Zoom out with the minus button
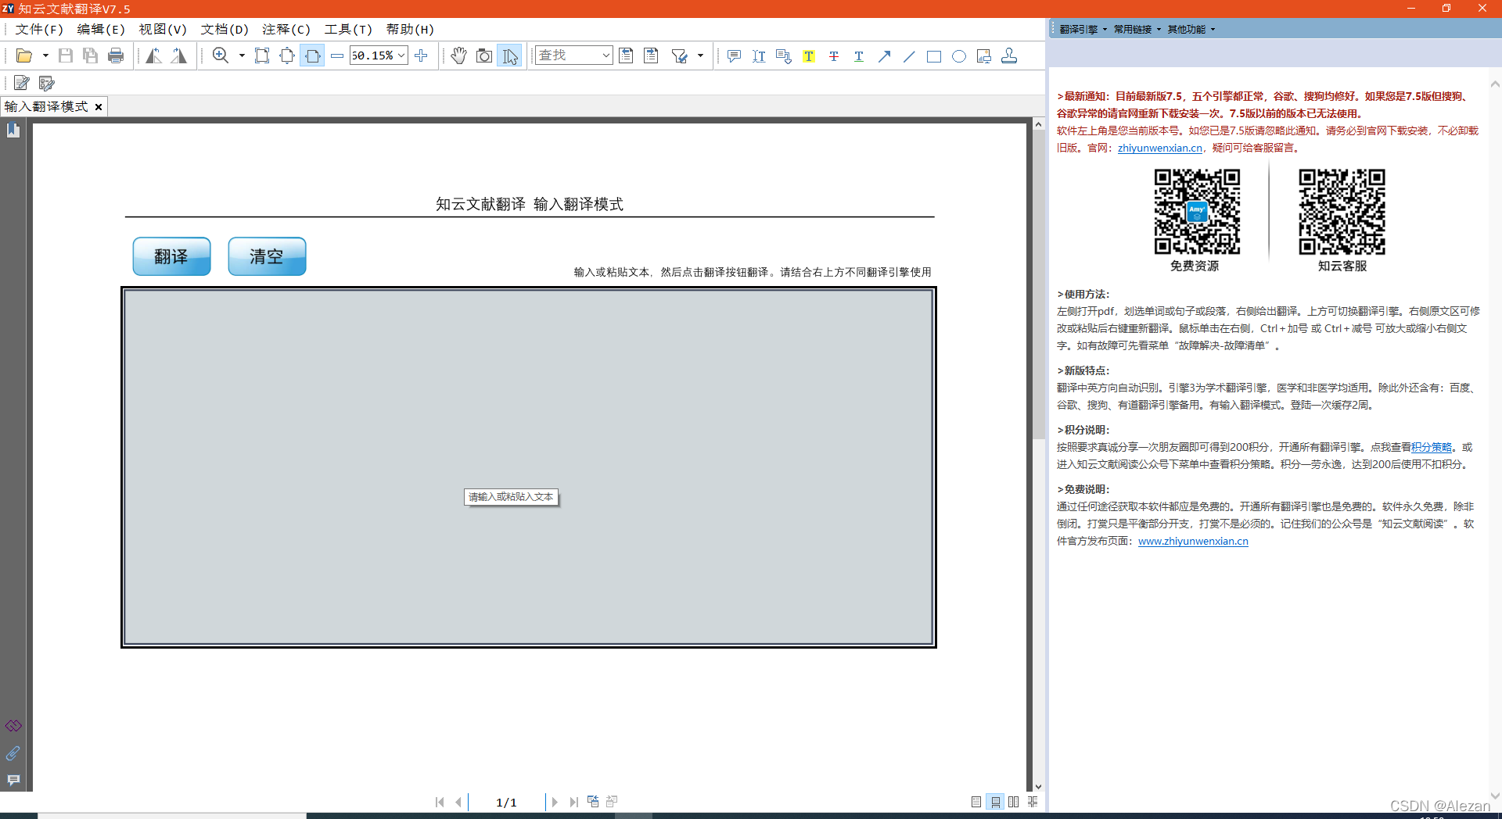 [337, 55]
